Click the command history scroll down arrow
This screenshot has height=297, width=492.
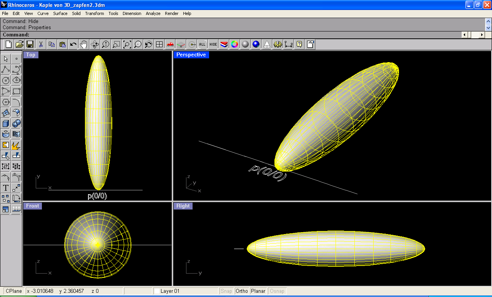[x=488, y=28]
